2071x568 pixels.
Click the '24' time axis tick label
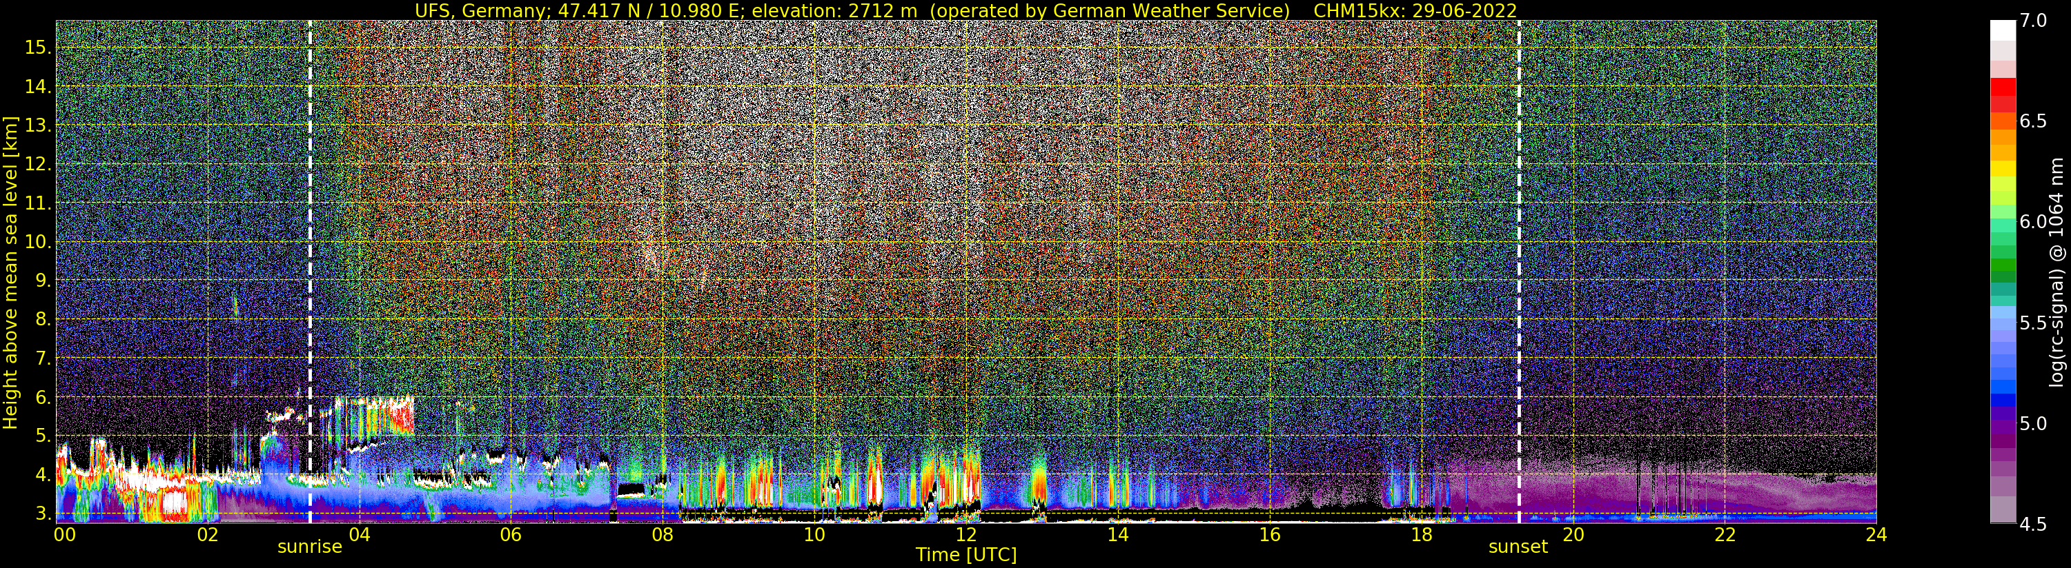pos(1876,534)
